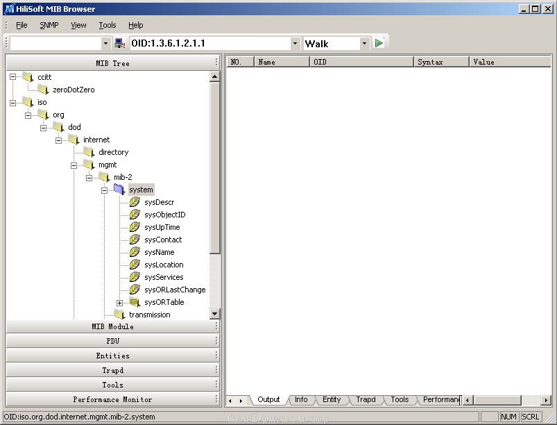Image resolution: width=557 pixels, height=425 pixels.
Task: Select the internet folder icon
Action: (x=74, y=140)
